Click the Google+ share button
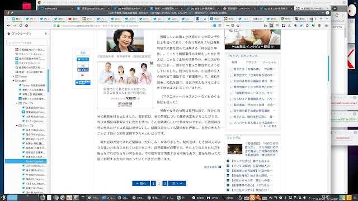 tap(83, 75)
